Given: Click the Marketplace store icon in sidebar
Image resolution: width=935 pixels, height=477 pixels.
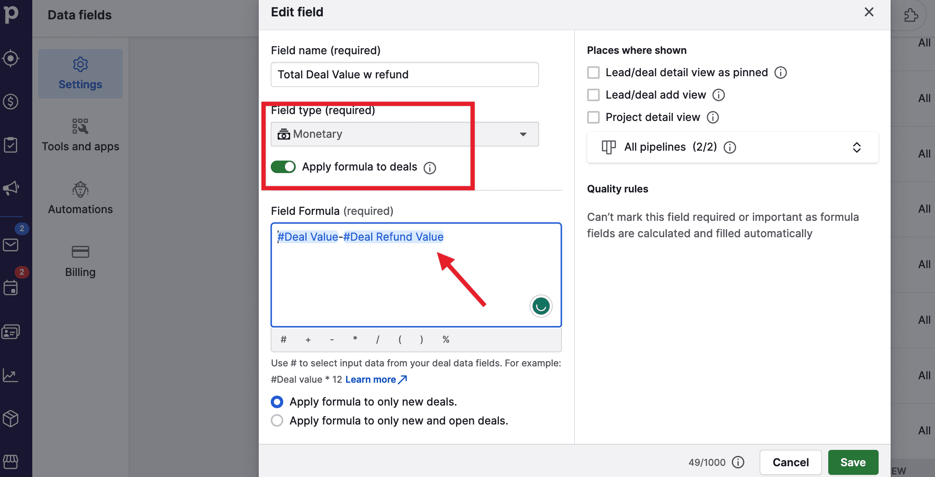Looking at the screenshot, I should pyautogui.click(x=11, y=462).
